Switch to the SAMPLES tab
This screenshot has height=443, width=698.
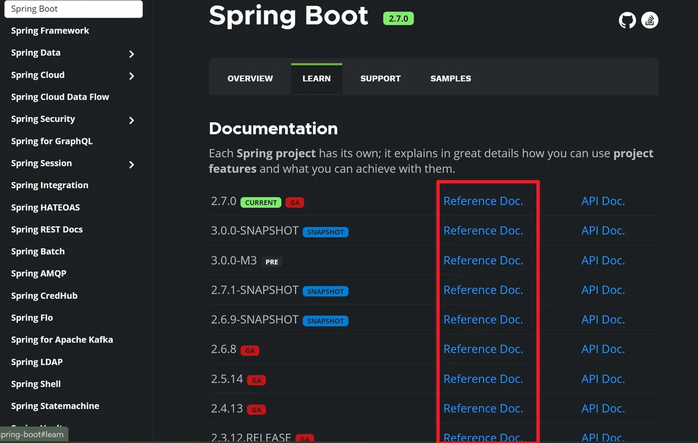pos(451,79)
